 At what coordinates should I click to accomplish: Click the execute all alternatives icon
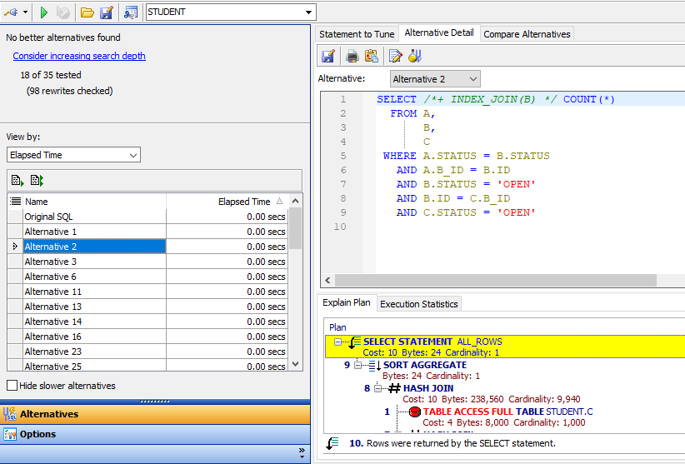37,180
